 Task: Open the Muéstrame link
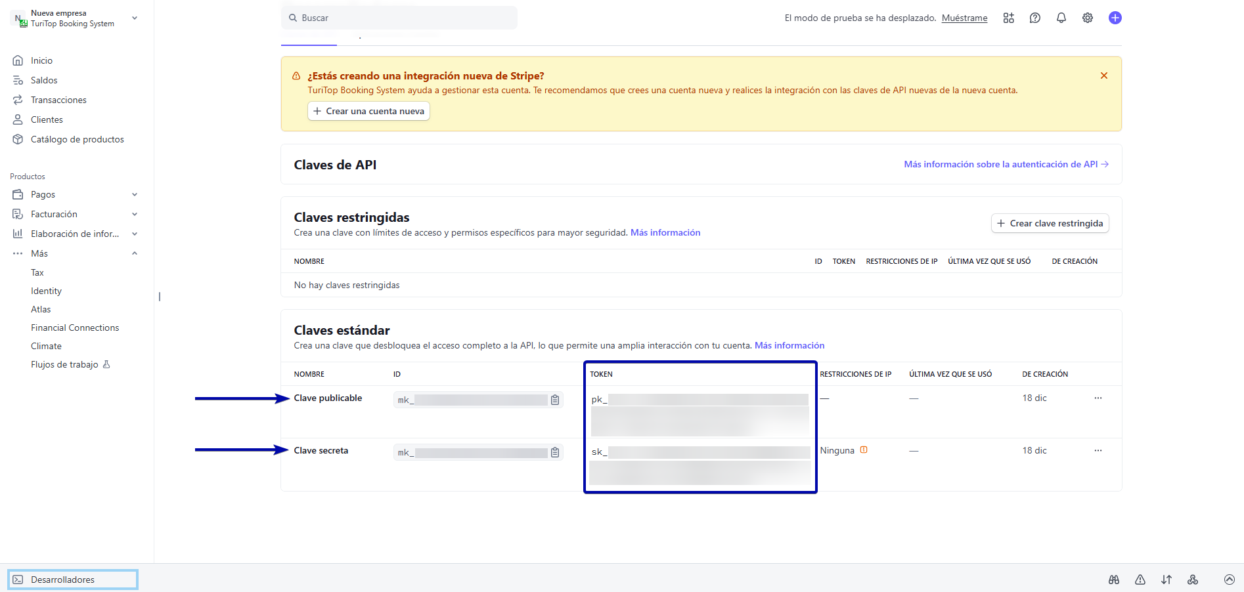(964, 18)
